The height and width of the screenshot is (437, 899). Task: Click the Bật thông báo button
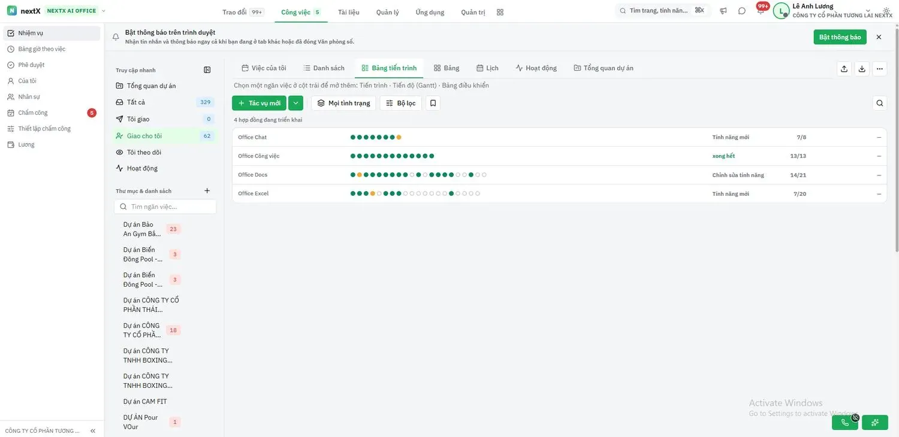pyautogui.click(x=840, y=37)
